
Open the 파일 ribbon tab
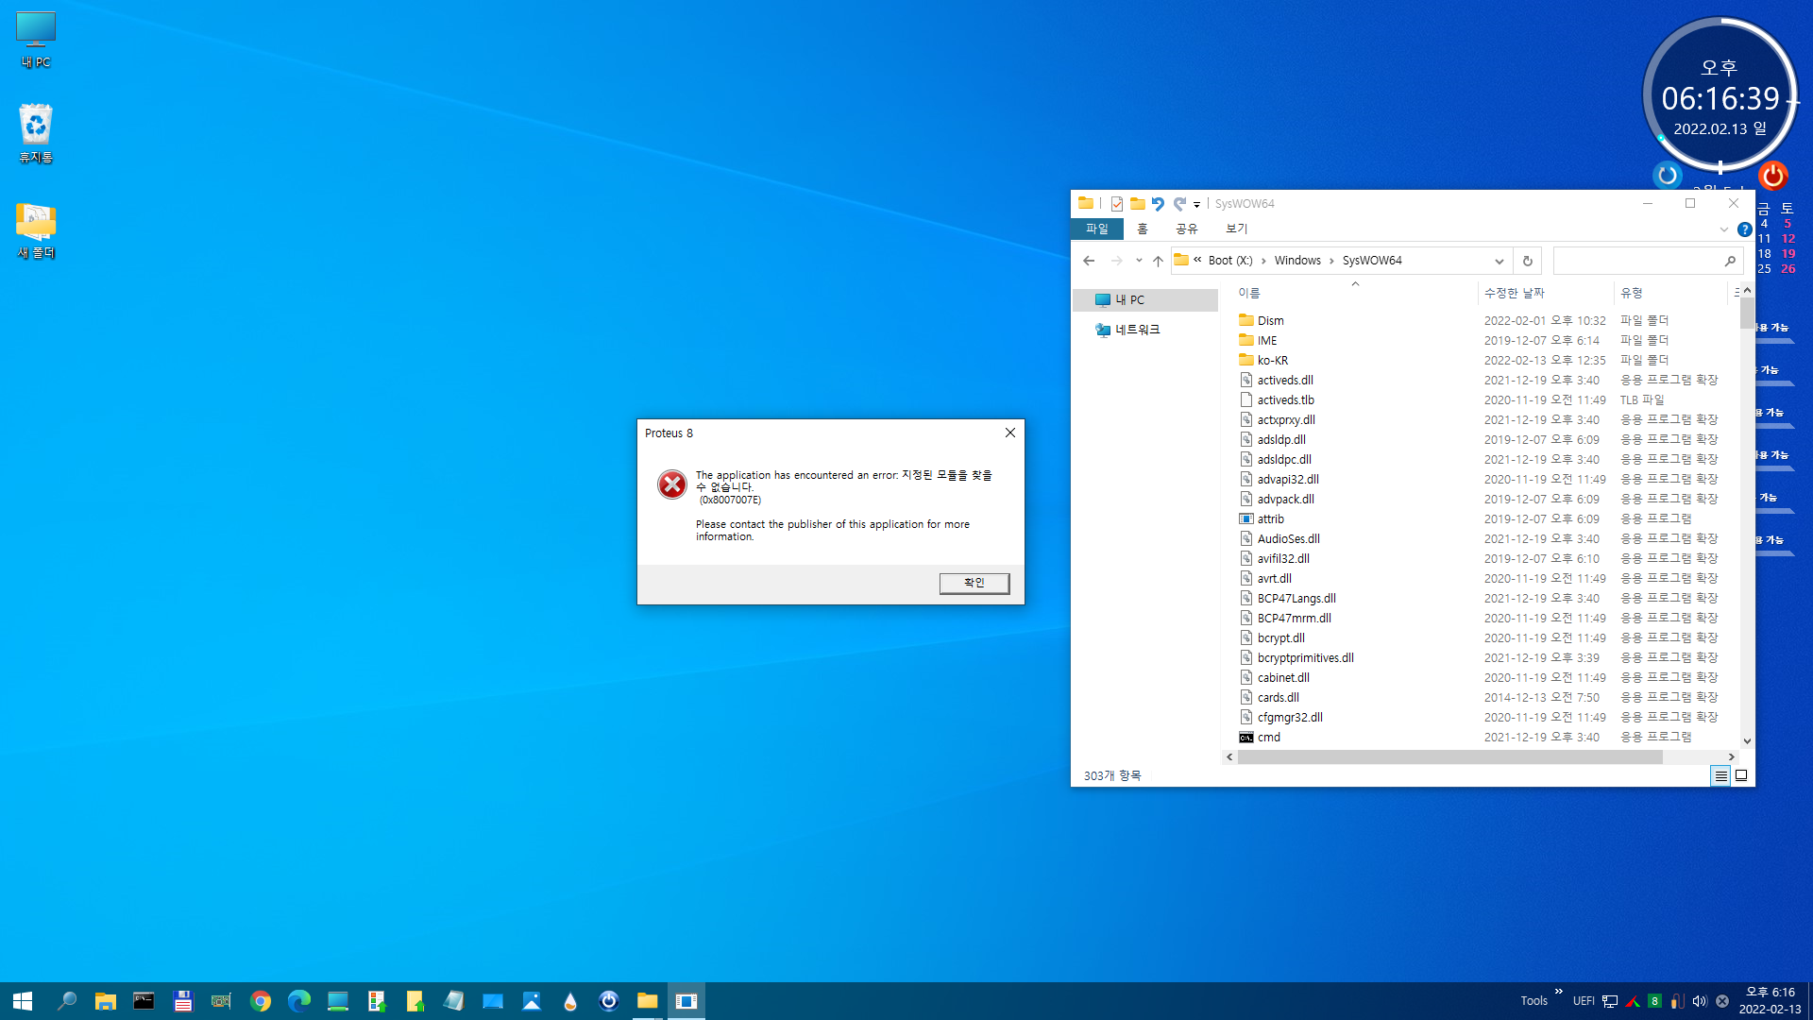[x=1096, y=229]
